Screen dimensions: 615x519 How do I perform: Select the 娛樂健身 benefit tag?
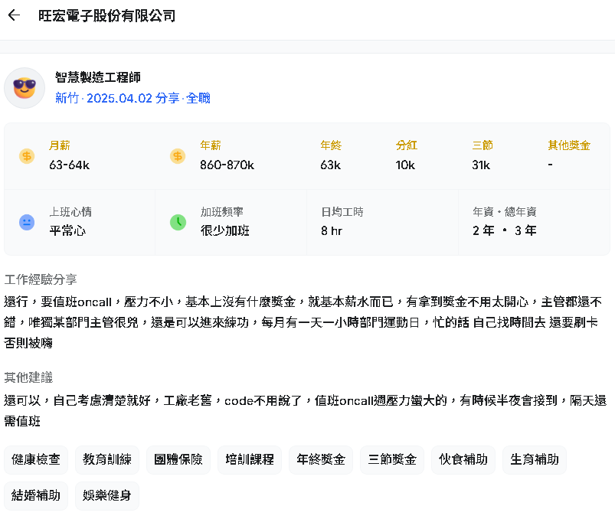point(107,495)
